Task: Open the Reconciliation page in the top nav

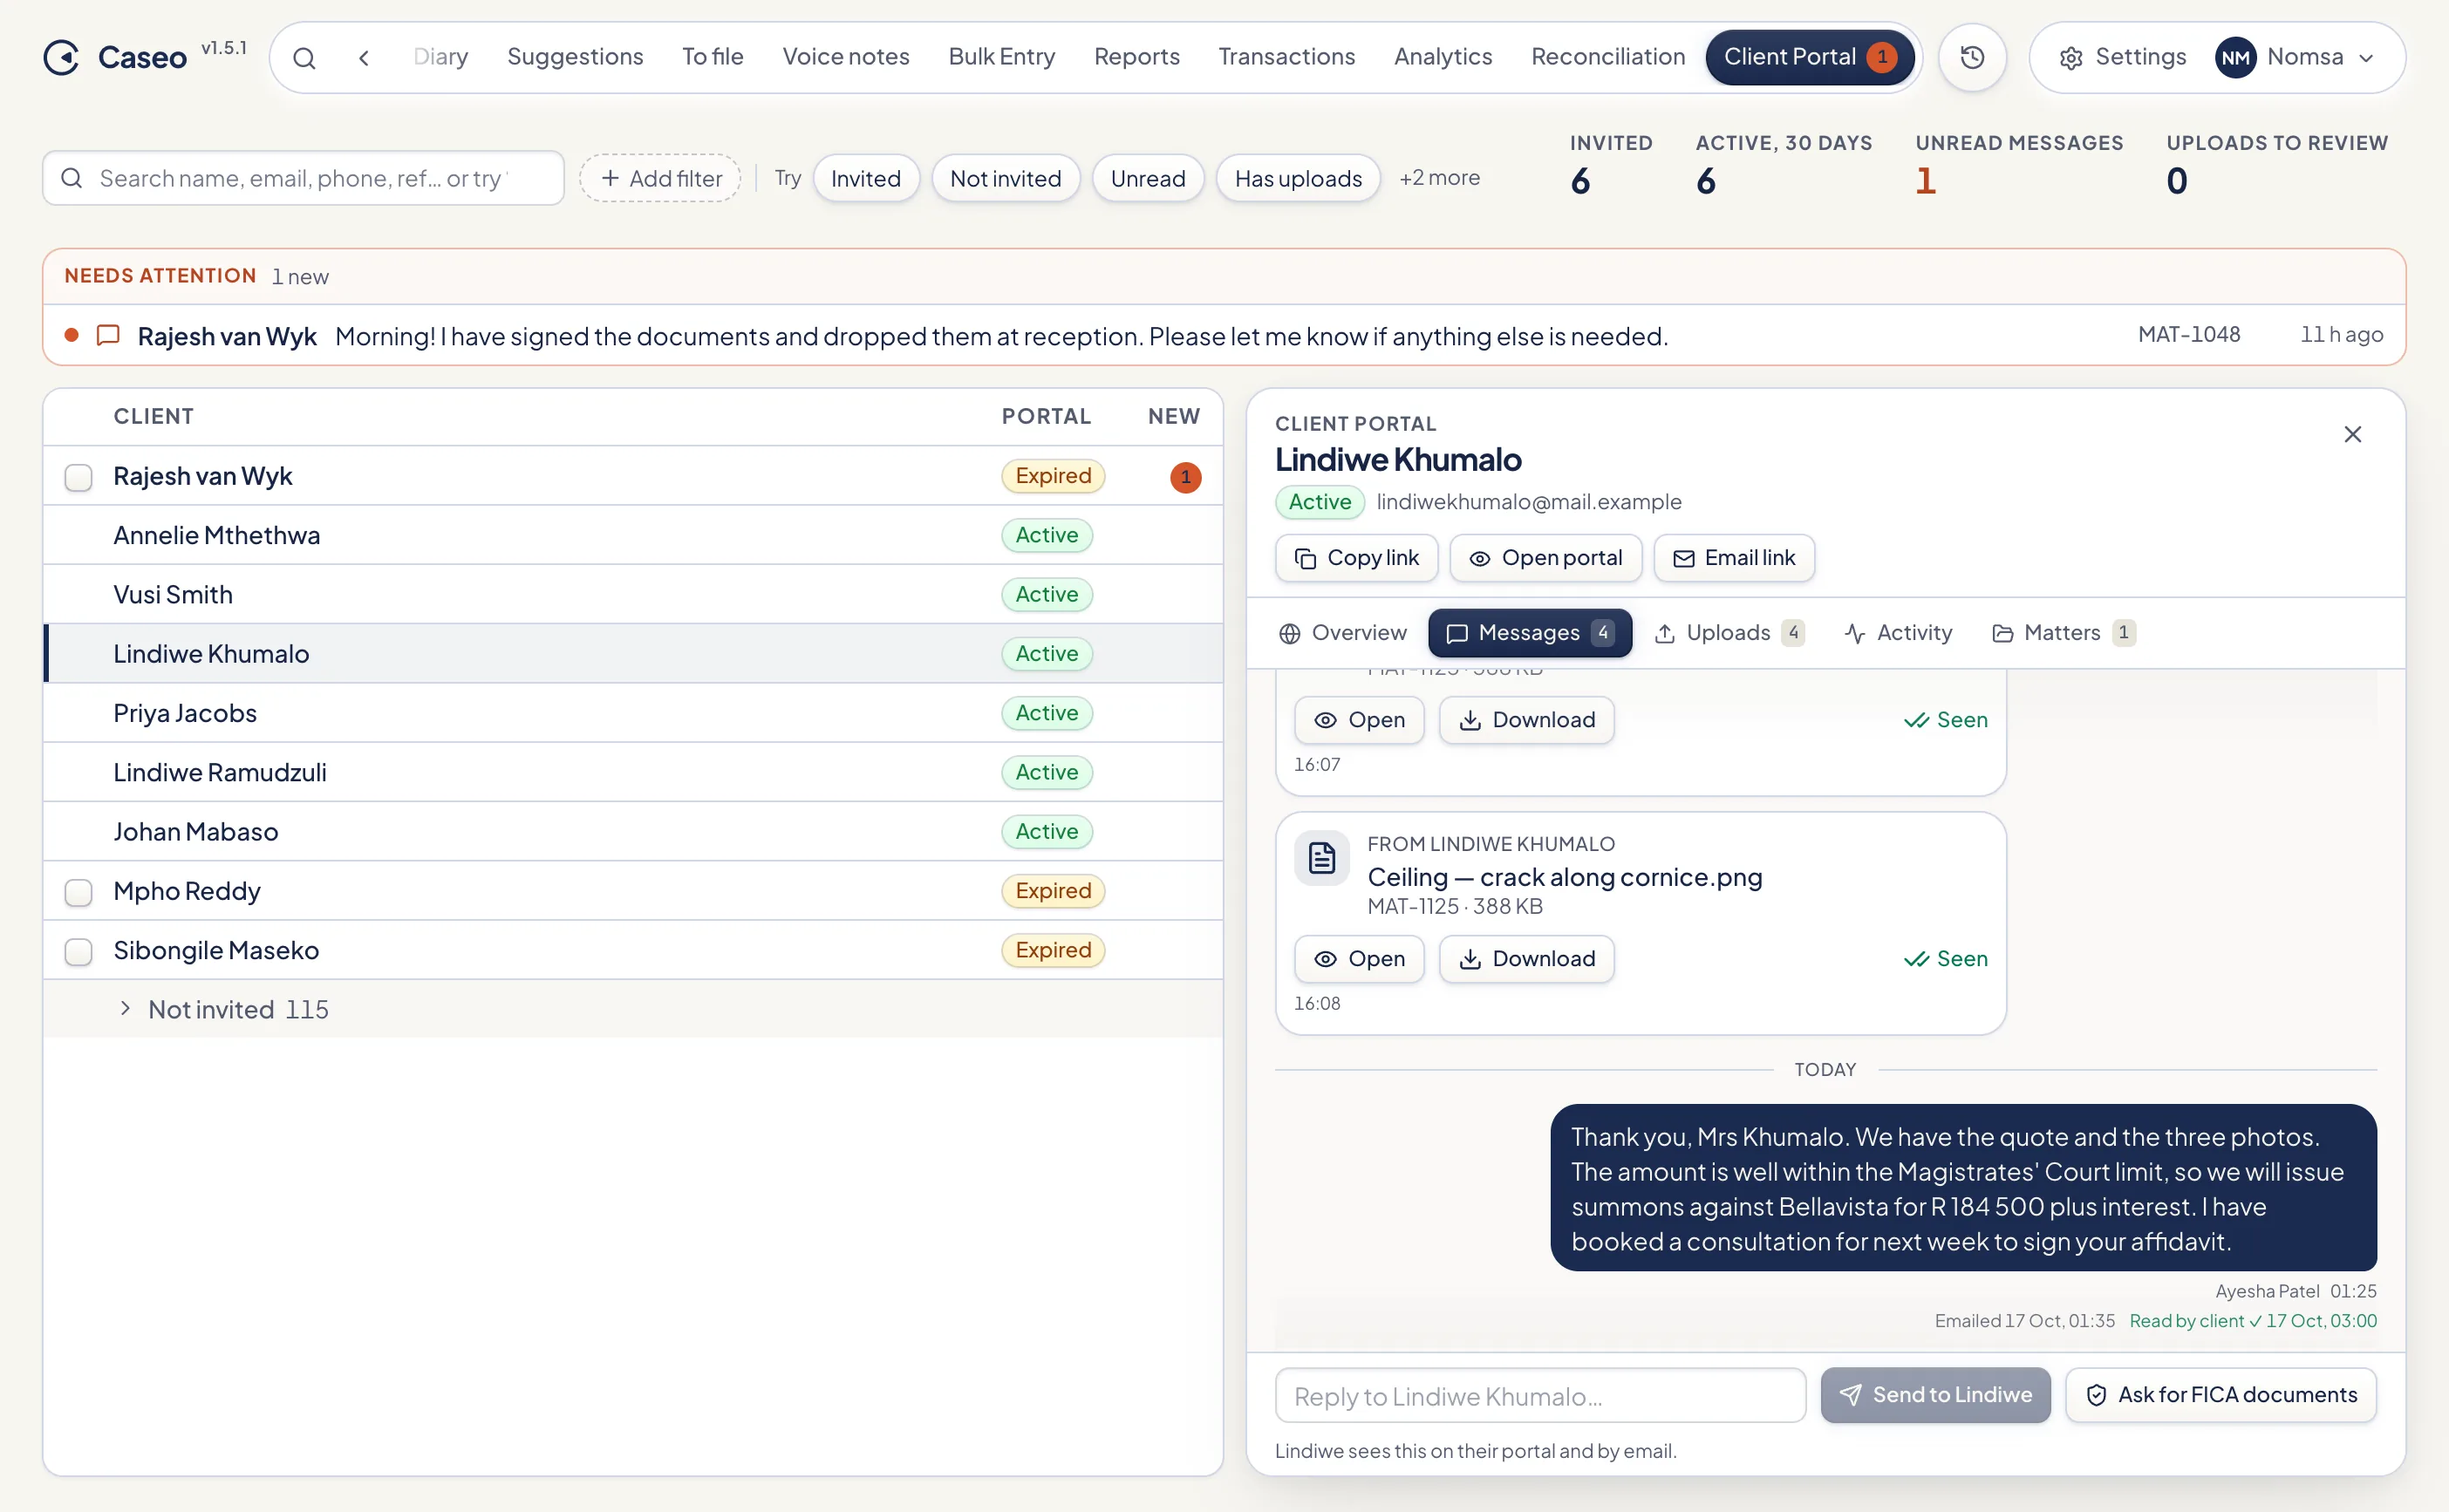Action: [x=1607, y=57]
